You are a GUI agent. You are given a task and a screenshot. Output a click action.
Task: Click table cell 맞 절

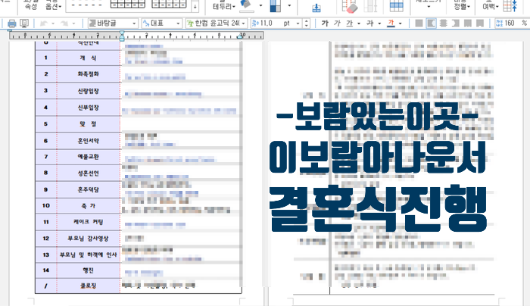coord(89,124)
